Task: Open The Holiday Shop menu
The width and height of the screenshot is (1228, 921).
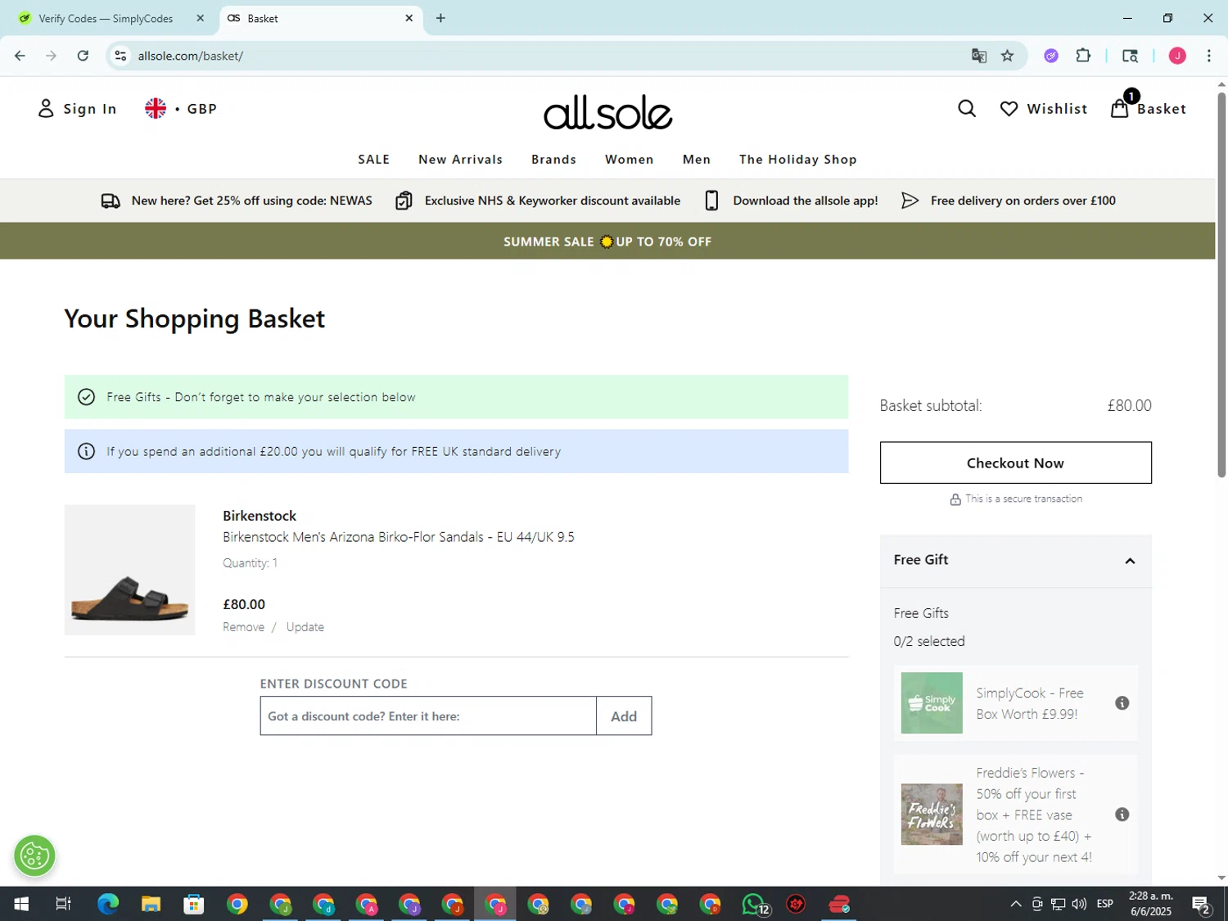Action: (x=797, y=160)
